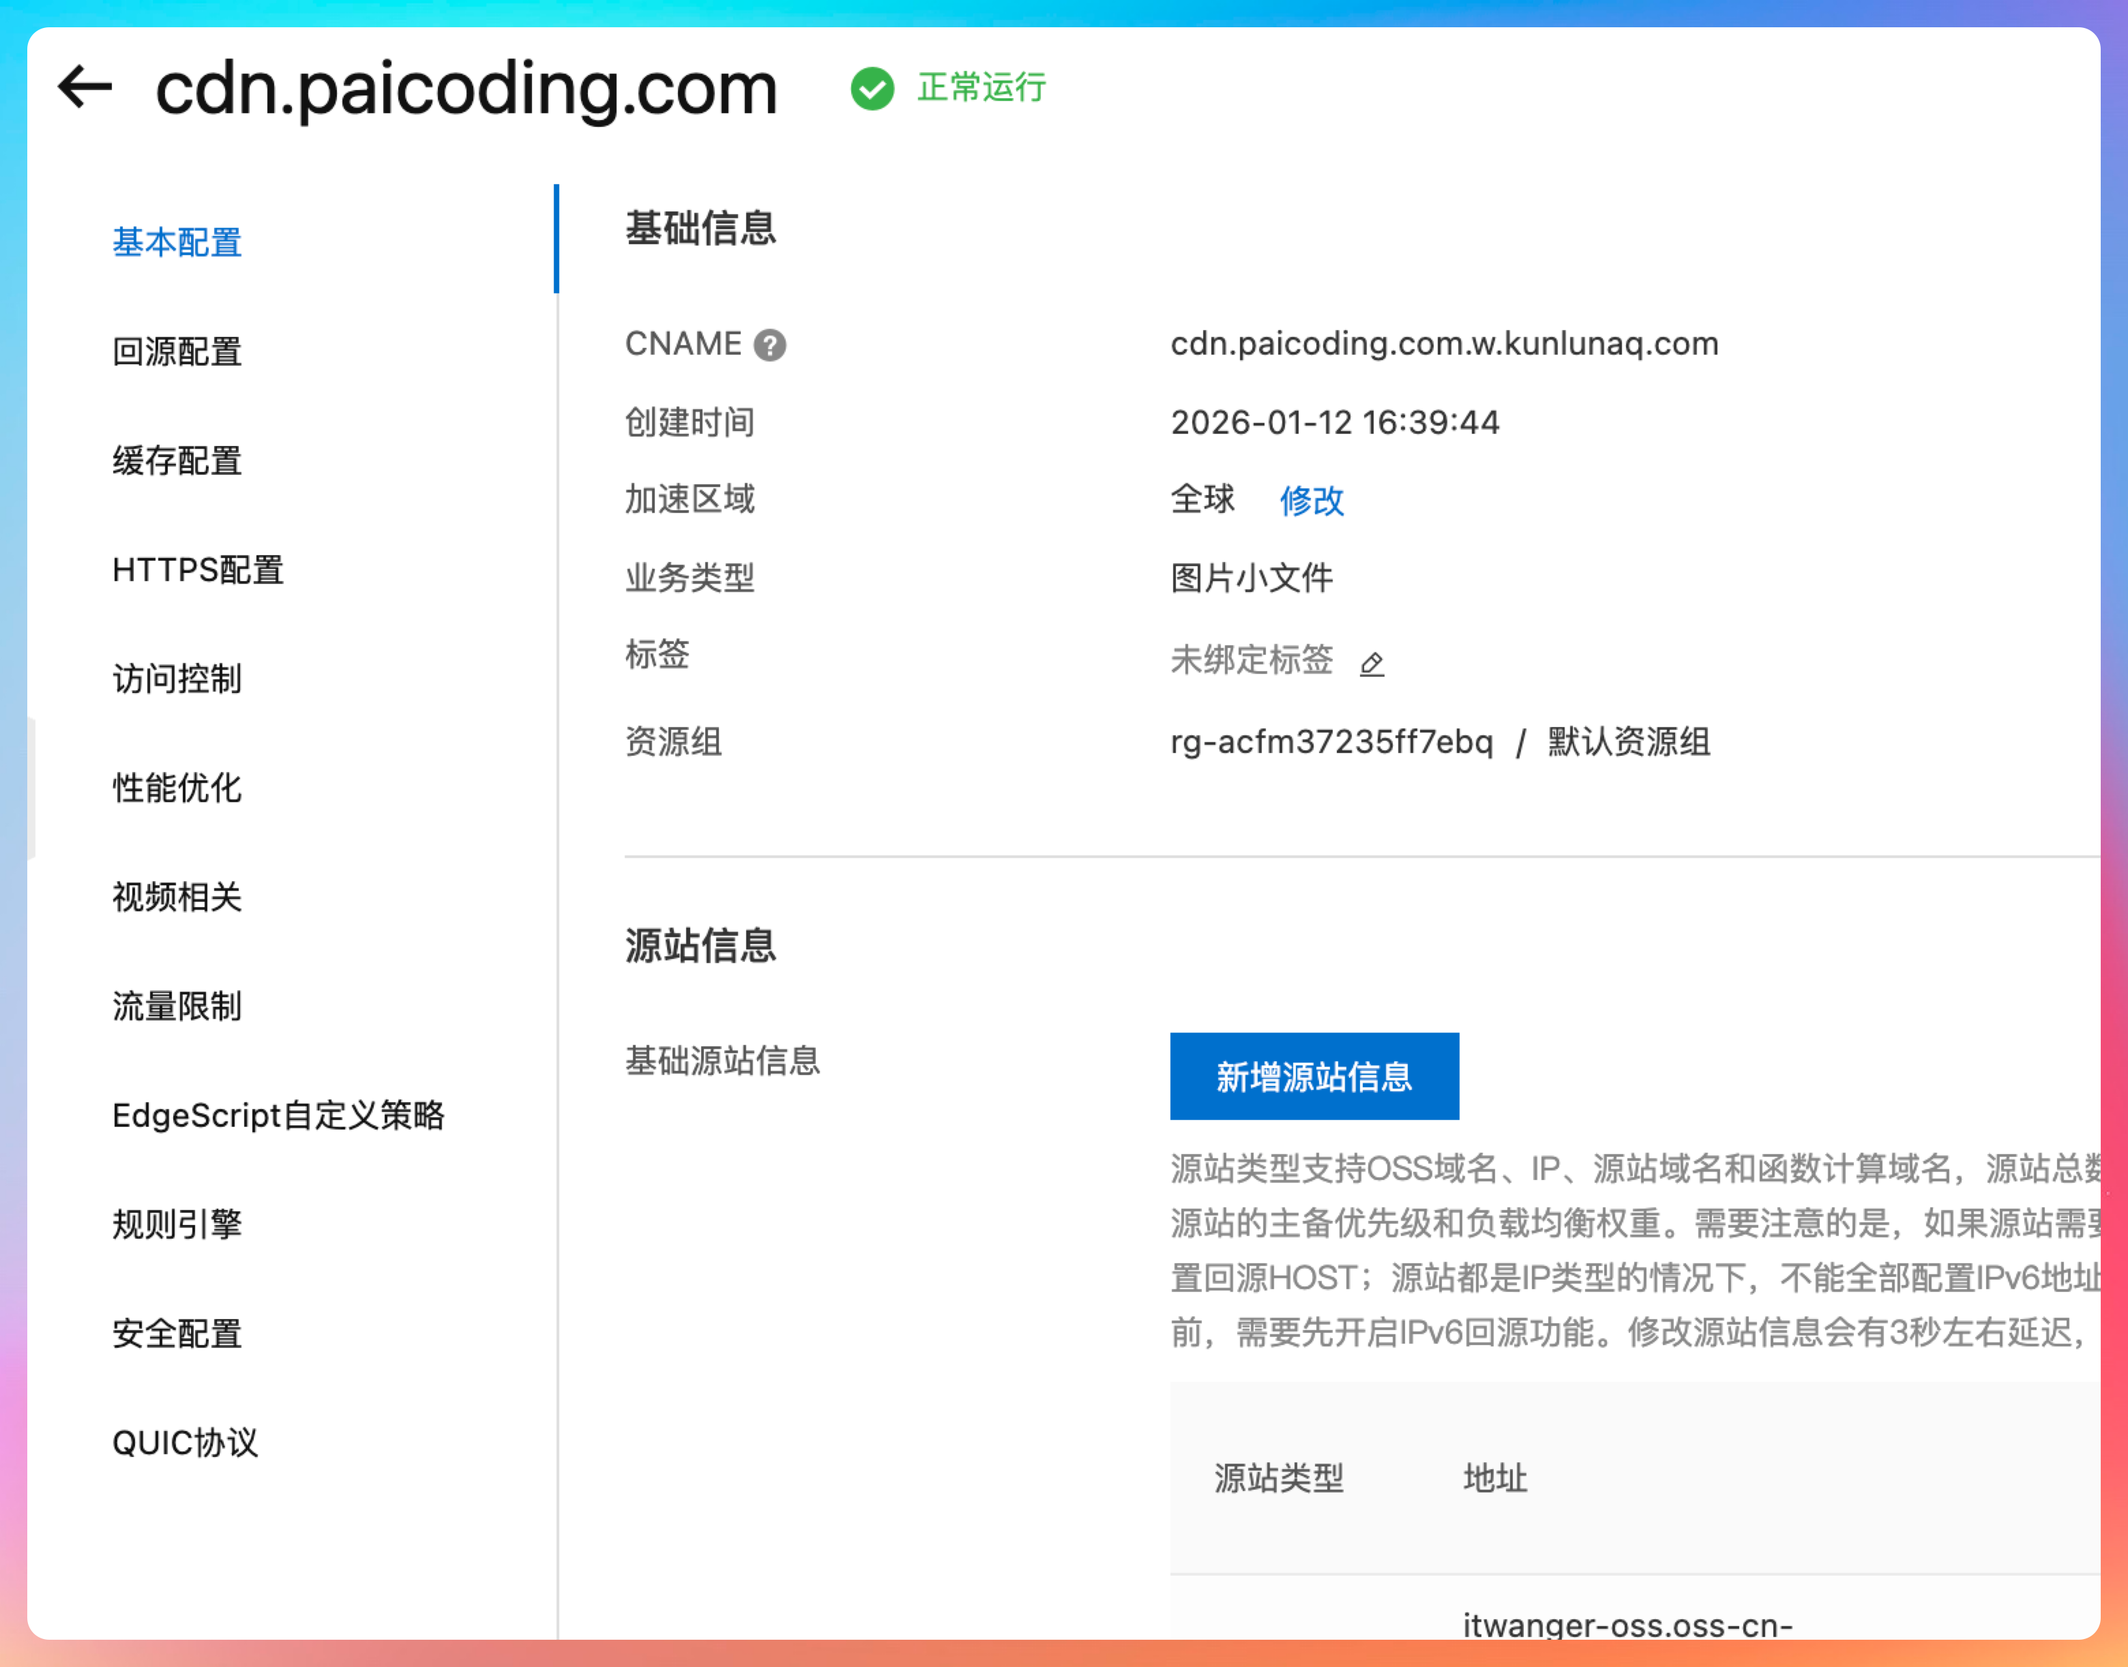The image size is (2128, 1667).
Task: Open the 视频相关 menu item
Action: (177, 897)
